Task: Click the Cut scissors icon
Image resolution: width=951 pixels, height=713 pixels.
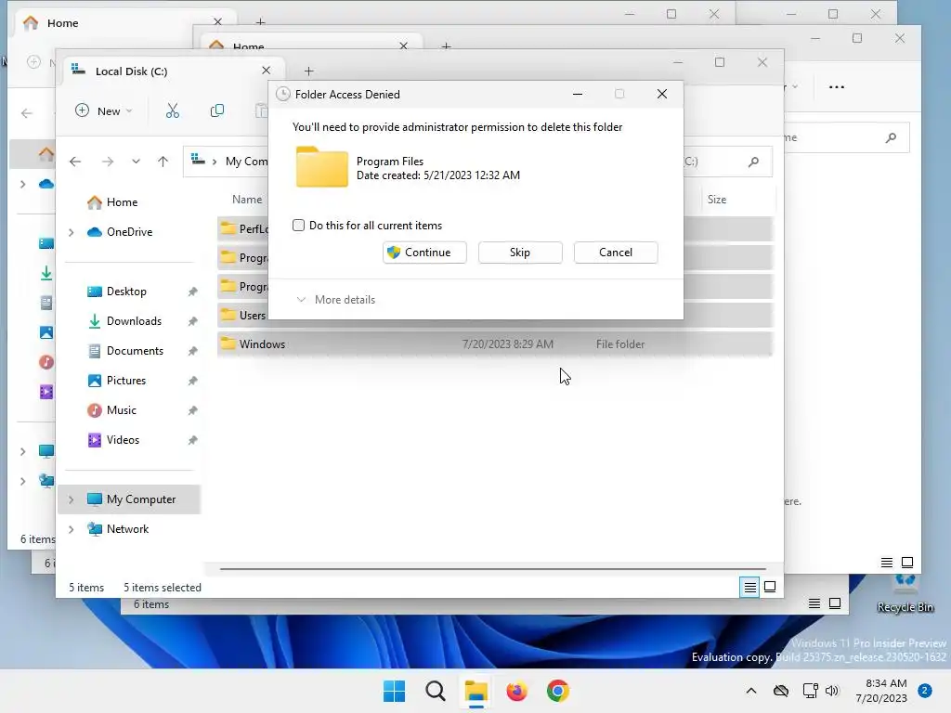Action: point(173,111)
